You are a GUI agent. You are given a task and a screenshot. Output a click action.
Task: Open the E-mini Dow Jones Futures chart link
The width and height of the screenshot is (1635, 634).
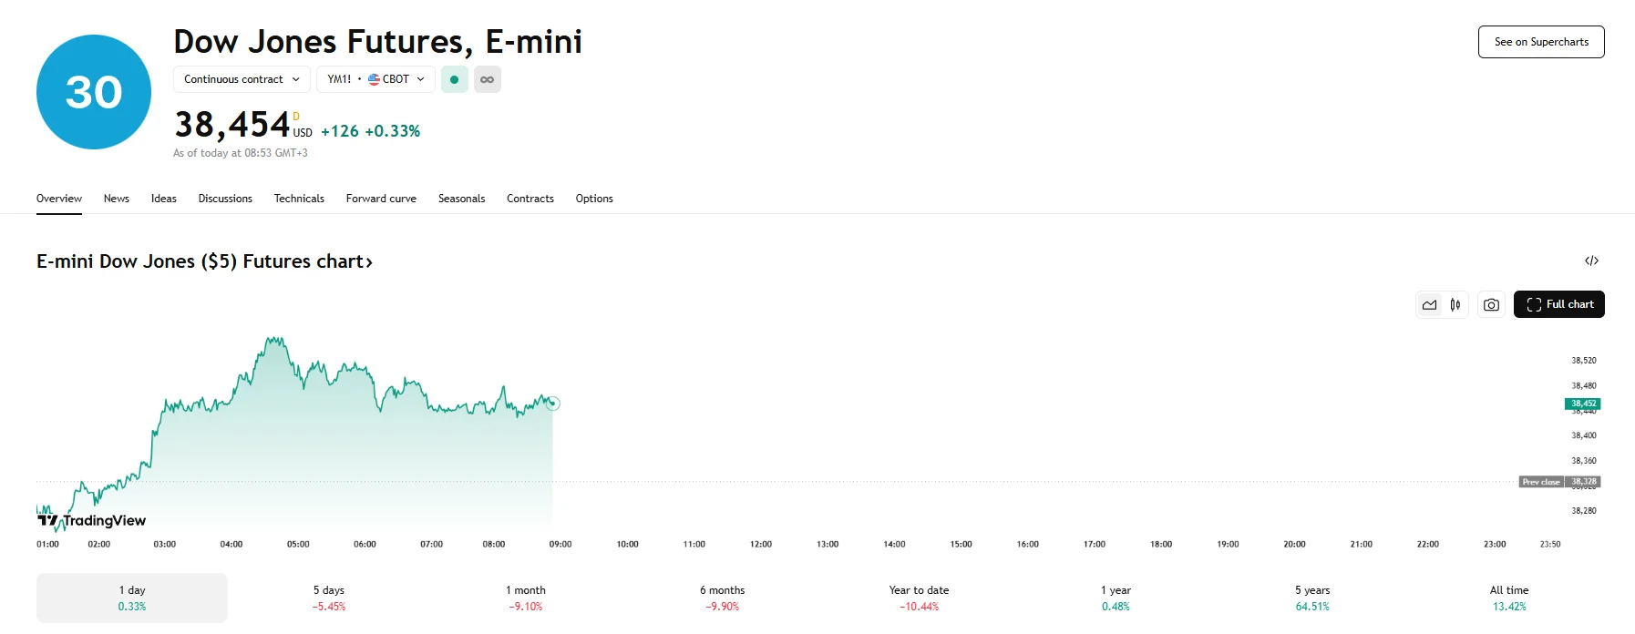204,261
